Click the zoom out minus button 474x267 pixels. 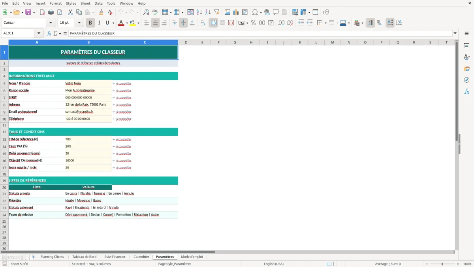(426, 264)
